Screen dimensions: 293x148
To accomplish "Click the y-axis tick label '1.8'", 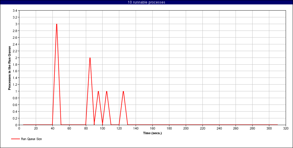I will [15, 64].
